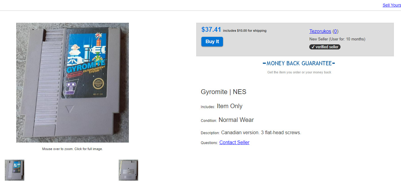Open the Sell Yours link
This screenshot has height=186, width=401.
point(392,5)
